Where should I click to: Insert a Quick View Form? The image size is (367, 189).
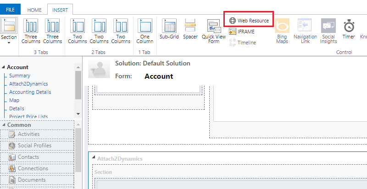[214, 31]
